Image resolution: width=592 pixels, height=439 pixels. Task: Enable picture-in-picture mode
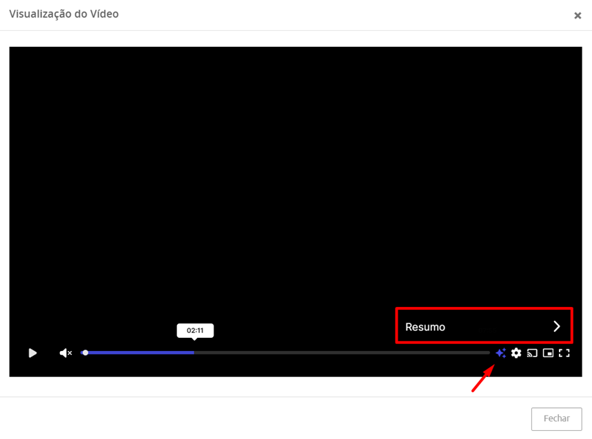point(548,353)
